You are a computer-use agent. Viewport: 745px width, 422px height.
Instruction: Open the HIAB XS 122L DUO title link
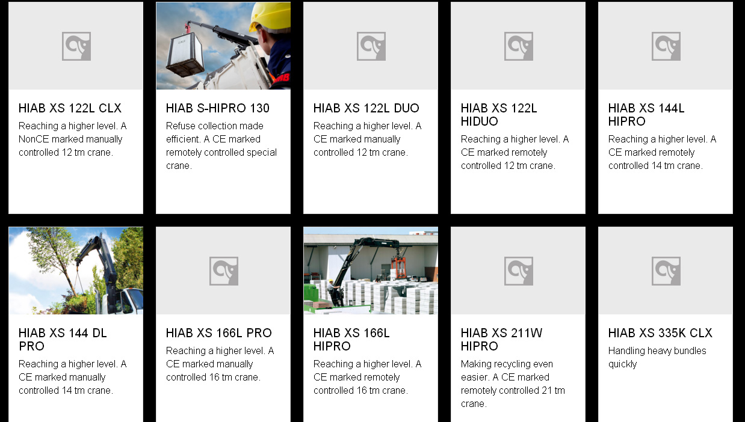(366, 108)
